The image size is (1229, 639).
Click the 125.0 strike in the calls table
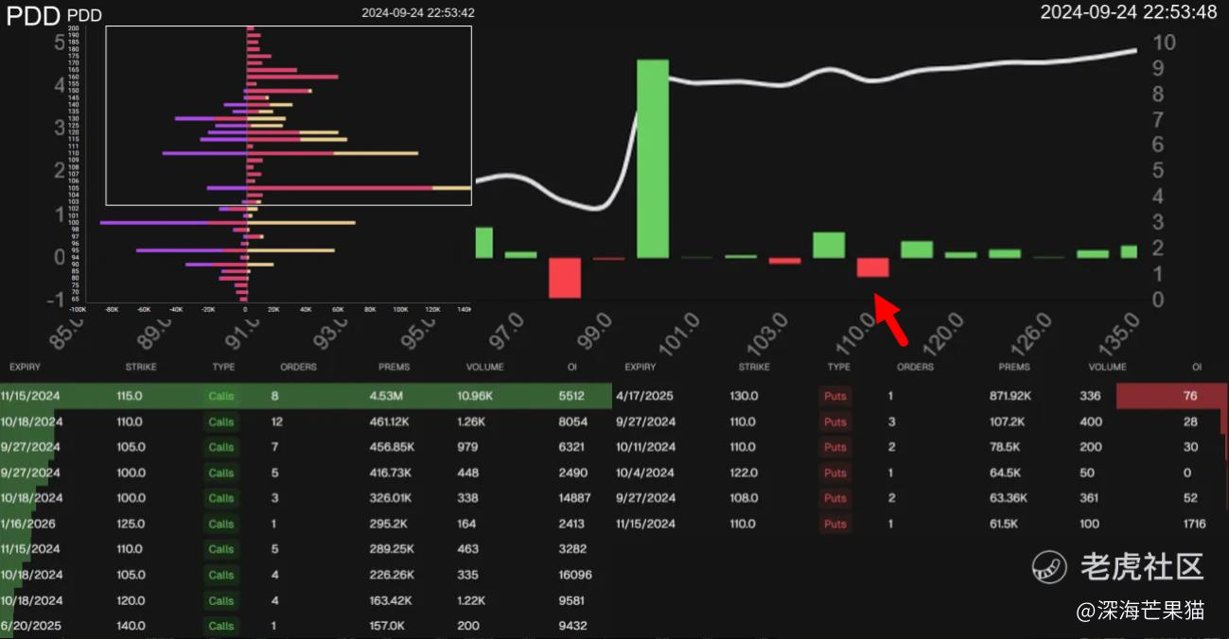pyautogui.click(x=131, y=524)
